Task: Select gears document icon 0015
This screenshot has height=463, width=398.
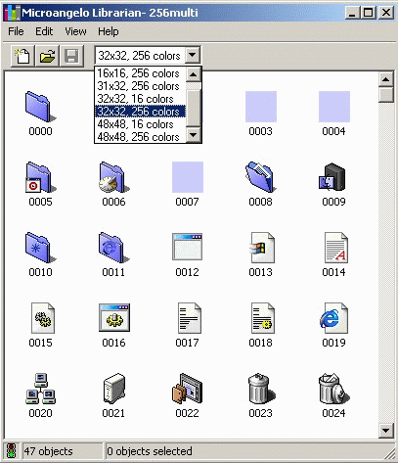Action: [x=43, y=318]
